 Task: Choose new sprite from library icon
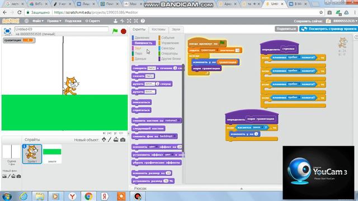click(104, 140)
